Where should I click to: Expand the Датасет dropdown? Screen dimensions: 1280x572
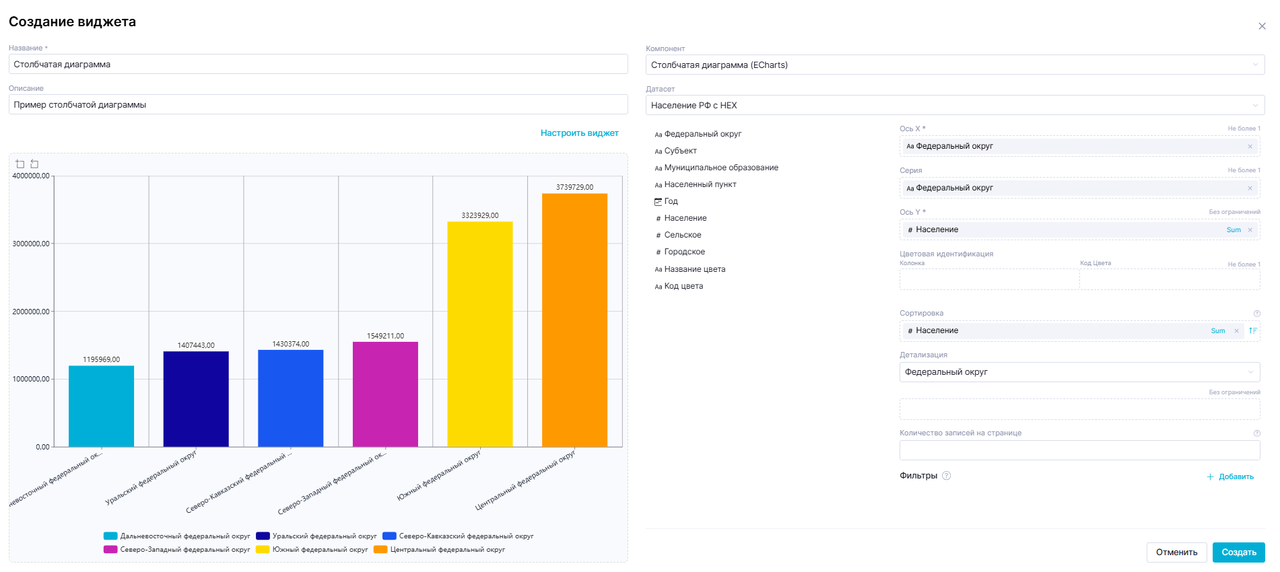955,106
